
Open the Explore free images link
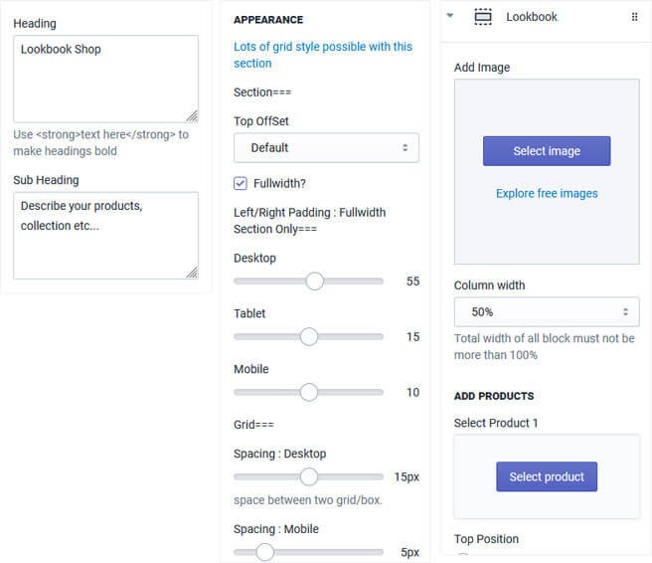pyautogui.click(x=547, y=193)
